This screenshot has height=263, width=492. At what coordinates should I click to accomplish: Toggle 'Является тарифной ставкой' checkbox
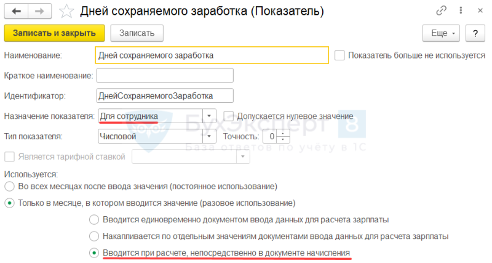[x=9, y=156]
